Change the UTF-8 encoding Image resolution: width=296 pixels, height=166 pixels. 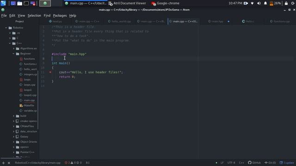click(231, 163)
